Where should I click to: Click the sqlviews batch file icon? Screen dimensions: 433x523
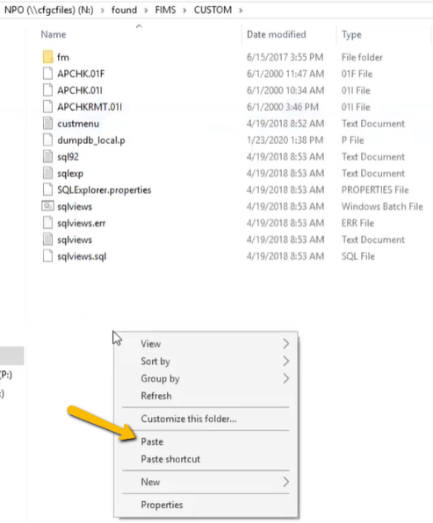point(47,206)
